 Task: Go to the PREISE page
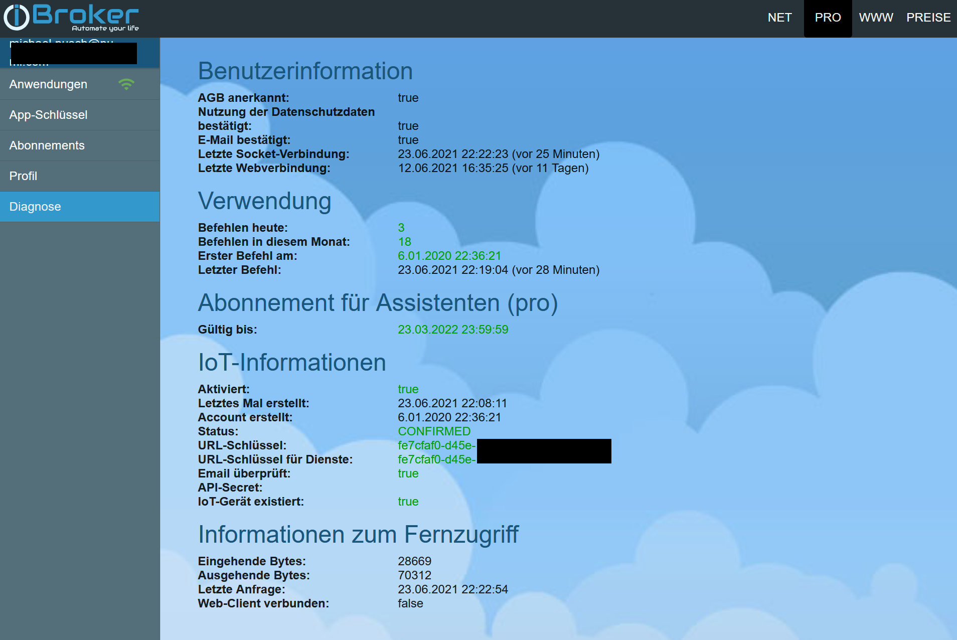pyautogui.click(x=928, y=18)
